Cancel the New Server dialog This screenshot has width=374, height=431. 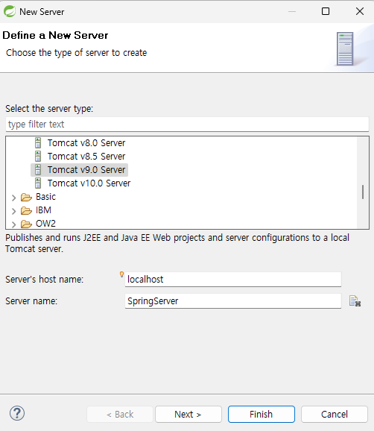click(x=335, y=415)
